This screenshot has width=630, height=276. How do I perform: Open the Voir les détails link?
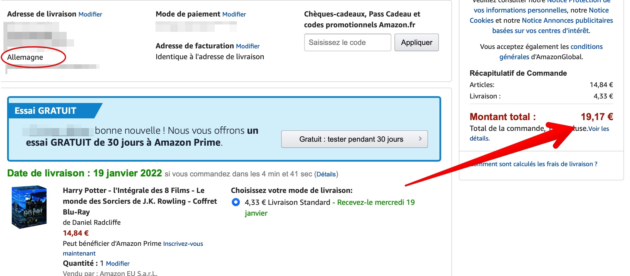598,129
